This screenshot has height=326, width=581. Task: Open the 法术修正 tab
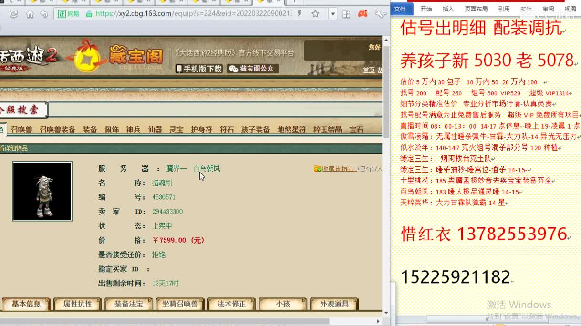click(231, 304)
